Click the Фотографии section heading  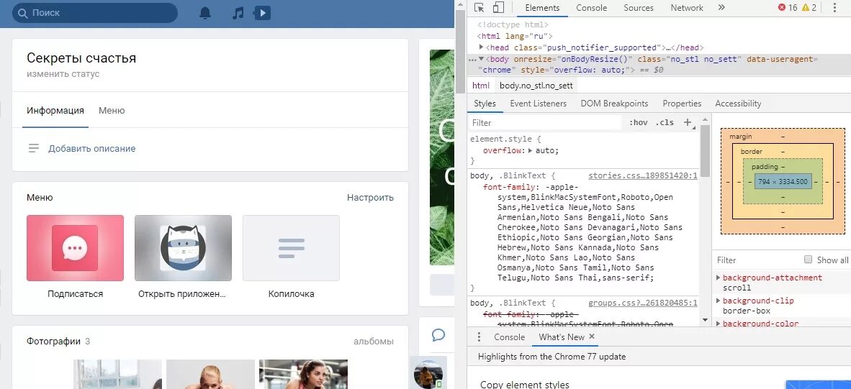[53, 342]
